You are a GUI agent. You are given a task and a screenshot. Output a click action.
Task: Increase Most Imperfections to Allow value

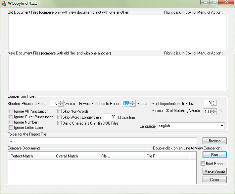214,102
